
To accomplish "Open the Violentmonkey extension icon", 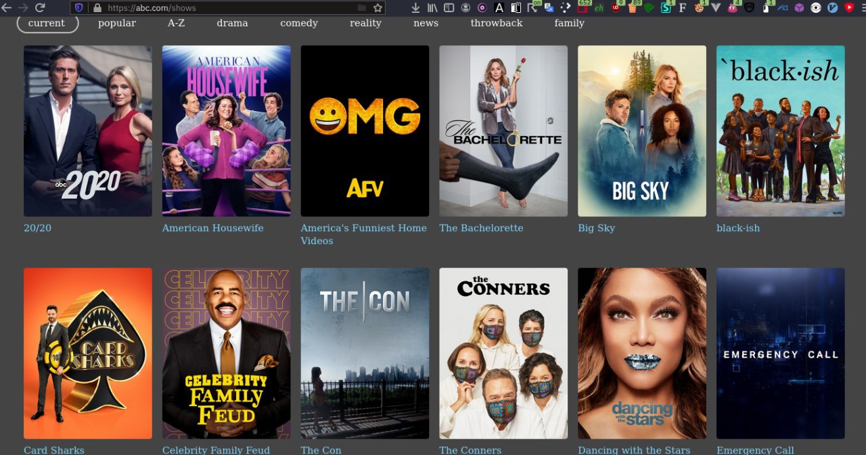I will (699, 7).
